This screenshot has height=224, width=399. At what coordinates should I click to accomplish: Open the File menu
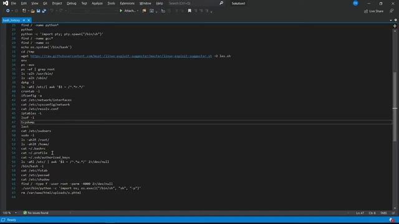tap(13, 3)
